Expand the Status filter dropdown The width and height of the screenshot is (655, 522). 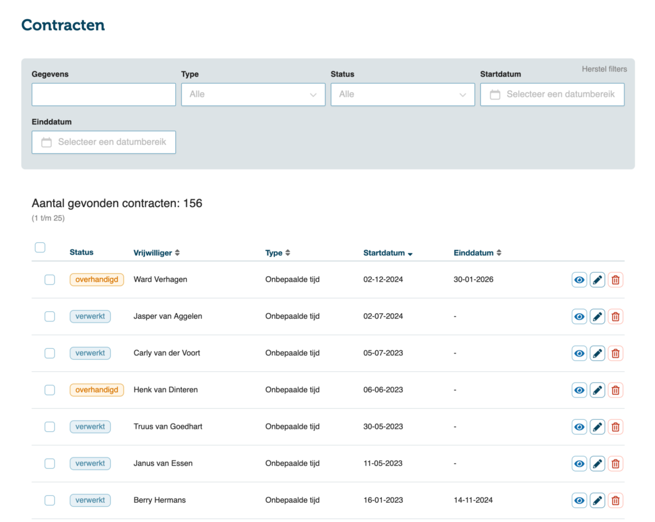[402, 95]
